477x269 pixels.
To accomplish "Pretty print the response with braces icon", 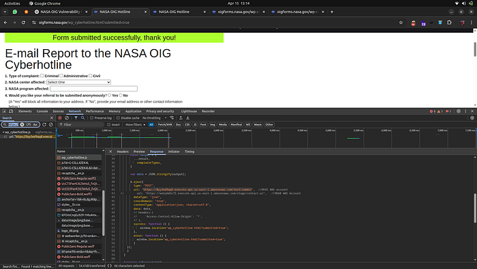I will pyautogui.click(x=110, y=266).
